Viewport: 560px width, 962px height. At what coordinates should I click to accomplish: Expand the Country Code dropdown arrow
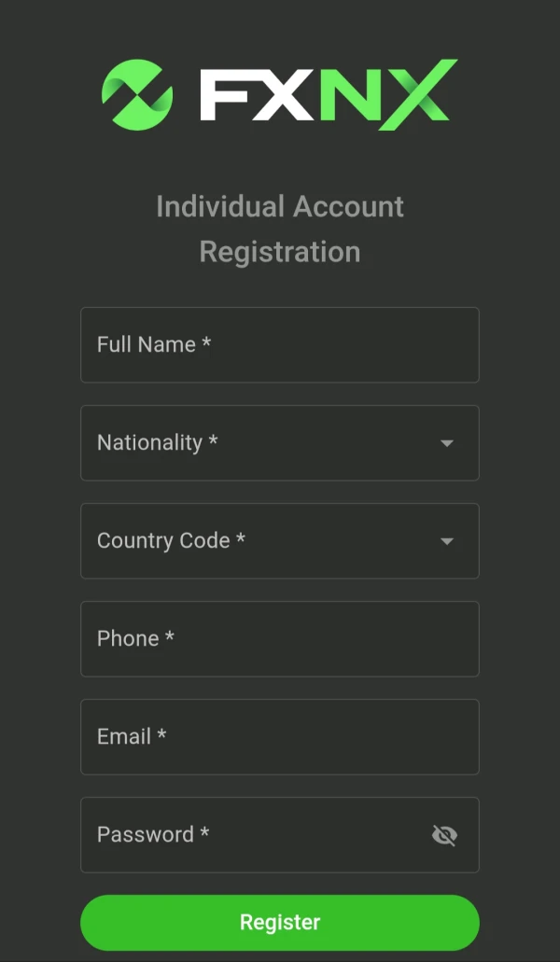point(447,541)
